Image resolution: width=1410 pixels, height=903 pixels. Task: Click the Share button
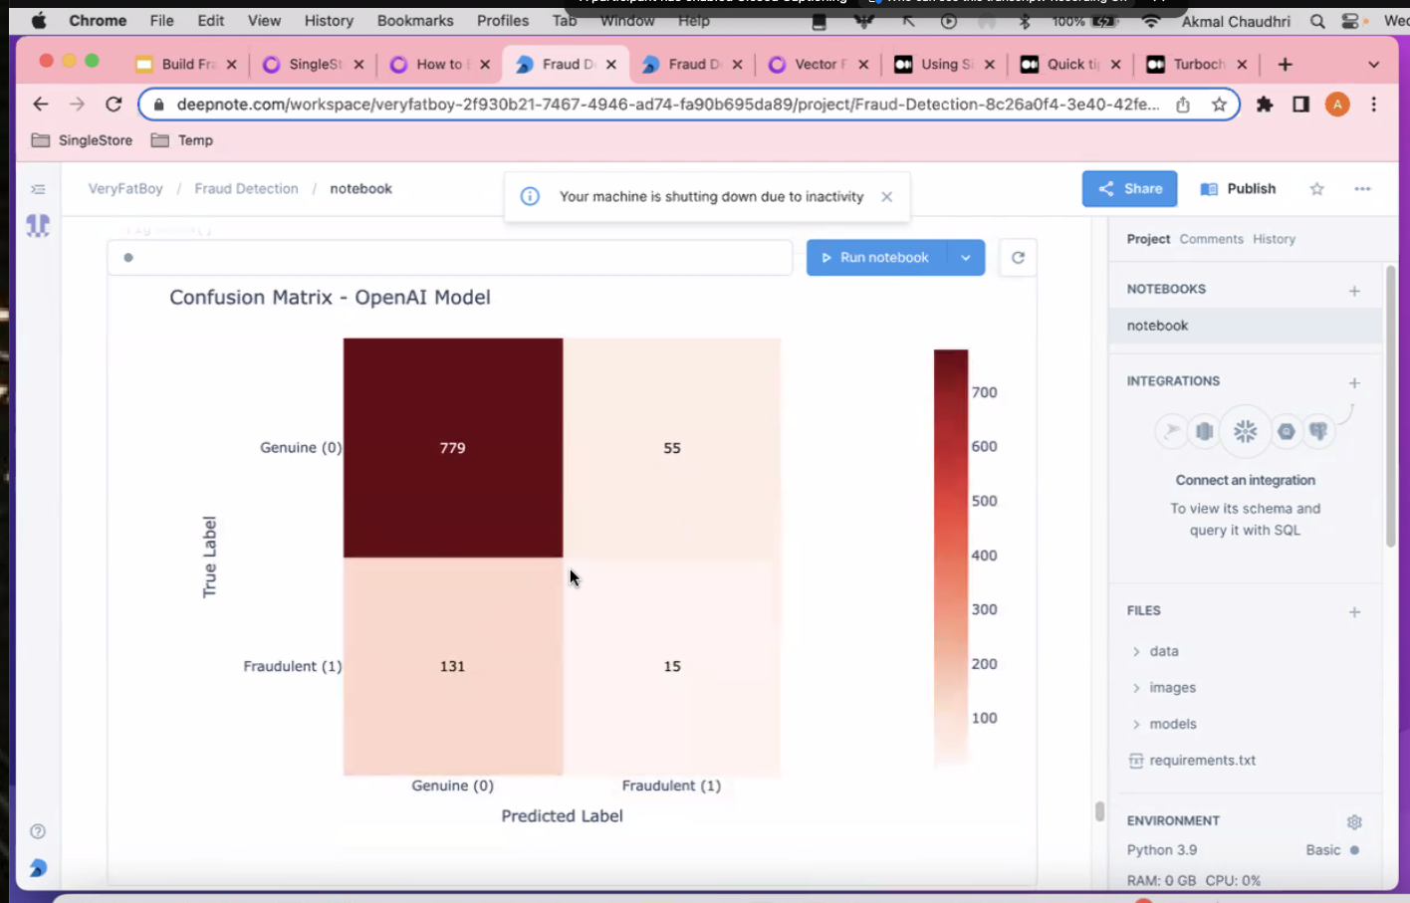point(1129,189)
